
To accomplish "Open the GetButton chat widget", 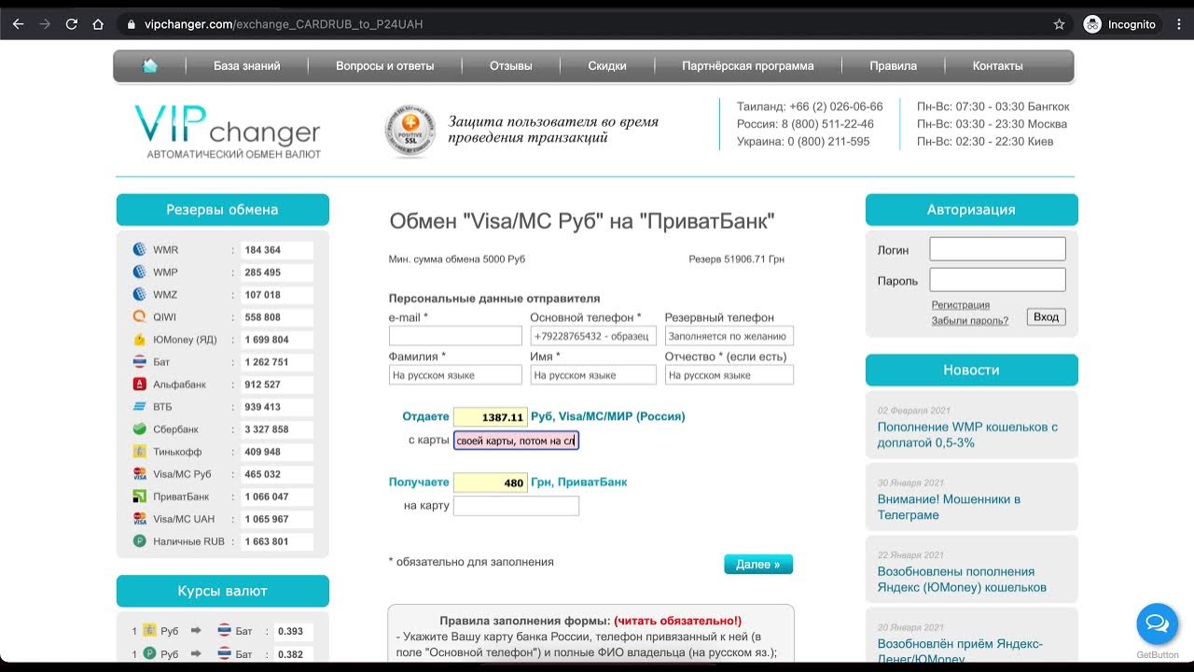I will tap(1157, 623).
